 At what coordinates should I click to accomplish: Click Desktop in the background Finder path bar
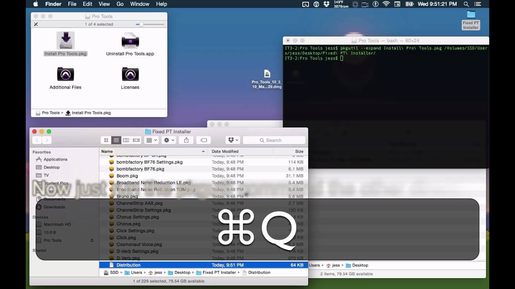click(356, 265)
